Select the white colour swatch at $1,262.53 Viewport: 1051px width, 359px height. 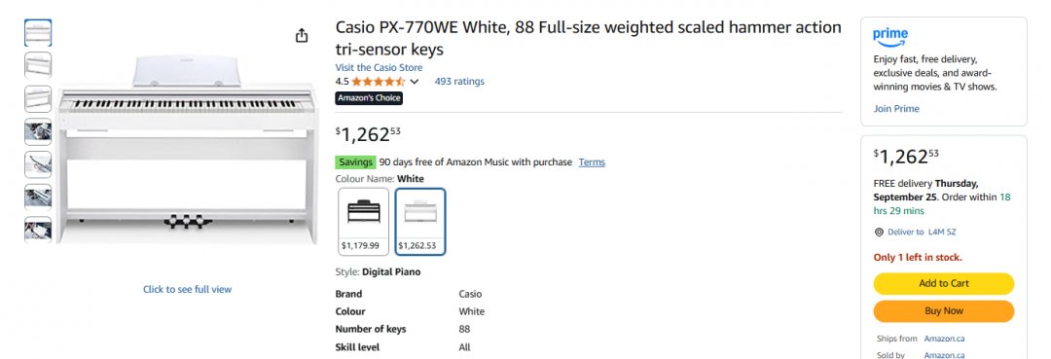[420, 221]
